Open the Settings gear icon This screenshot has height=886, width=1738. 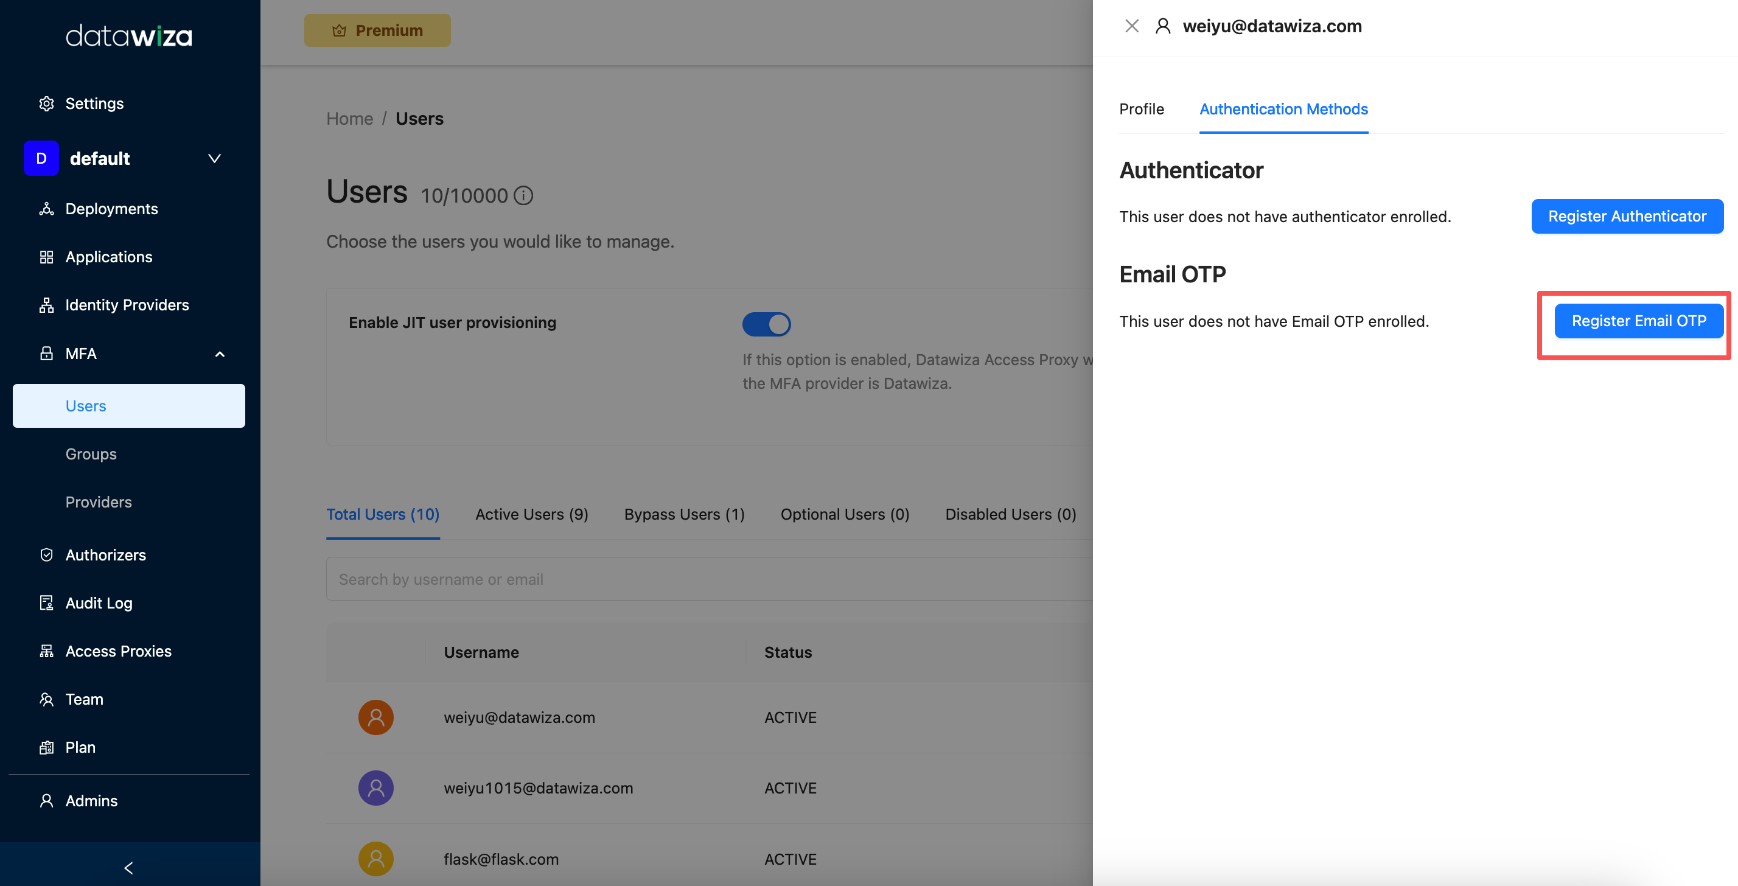pos(46,103)
